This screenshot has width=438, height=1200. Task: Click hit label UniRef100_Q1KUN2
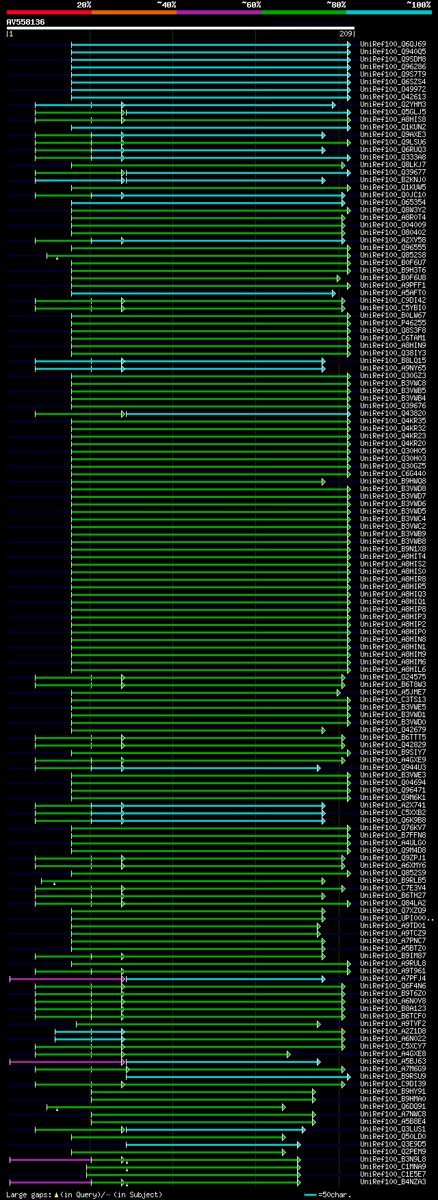[393, 127]
